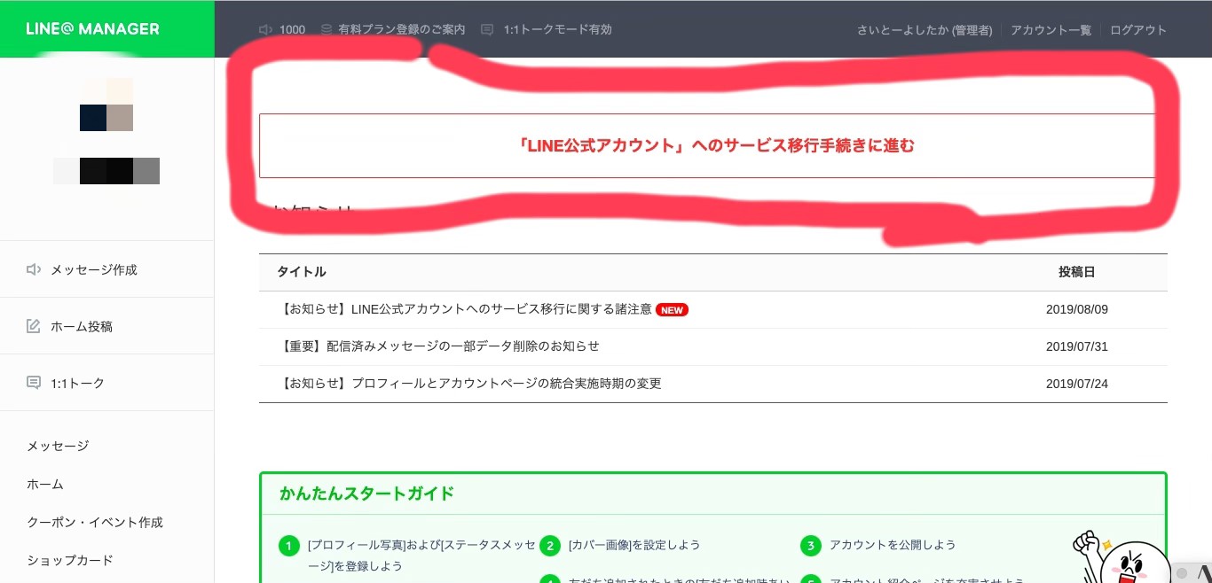1212x583 pixels.
Task: Click the pencil icon for home posts
Action: [x=34, y=326]
